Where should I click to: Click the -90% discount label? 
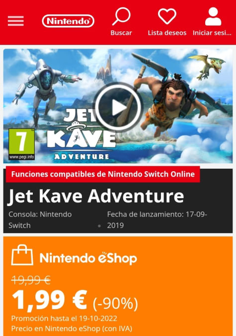pyautogui.click(x=115, y=303)
